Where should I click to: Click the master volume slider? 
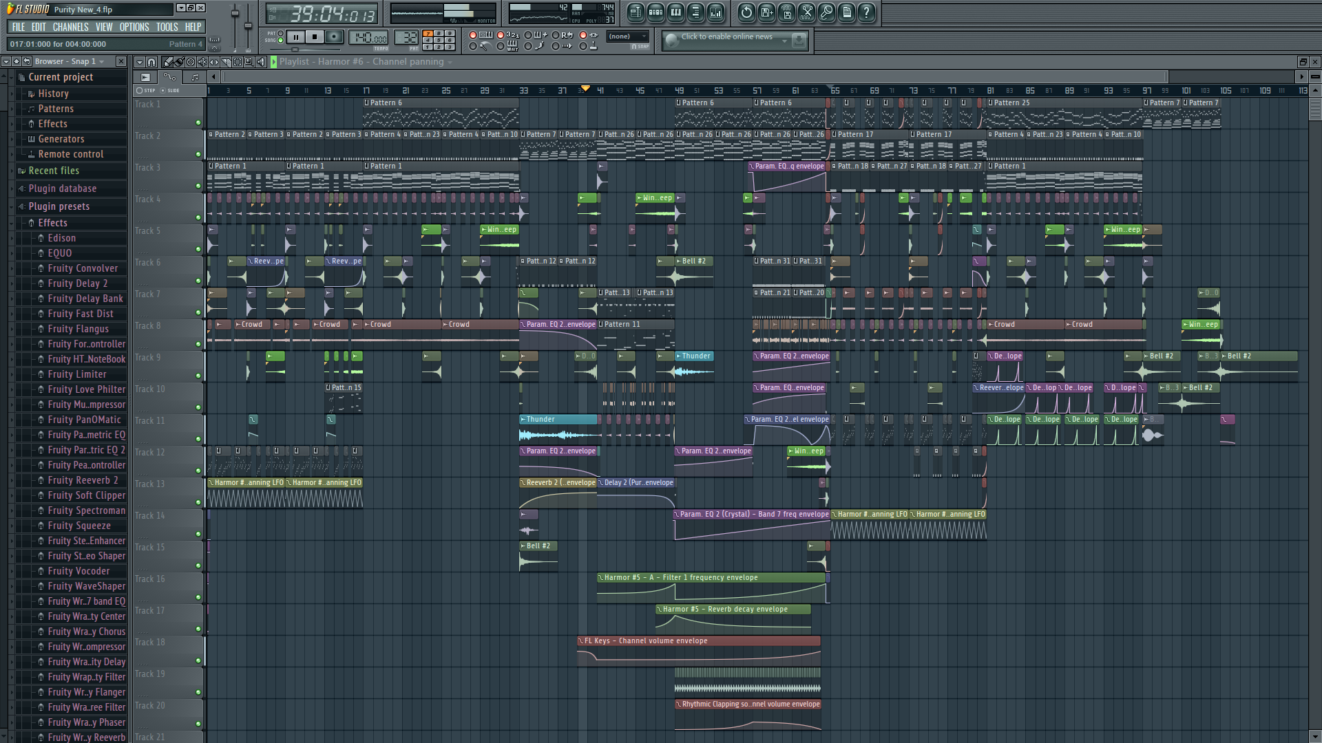coord(235,14)
